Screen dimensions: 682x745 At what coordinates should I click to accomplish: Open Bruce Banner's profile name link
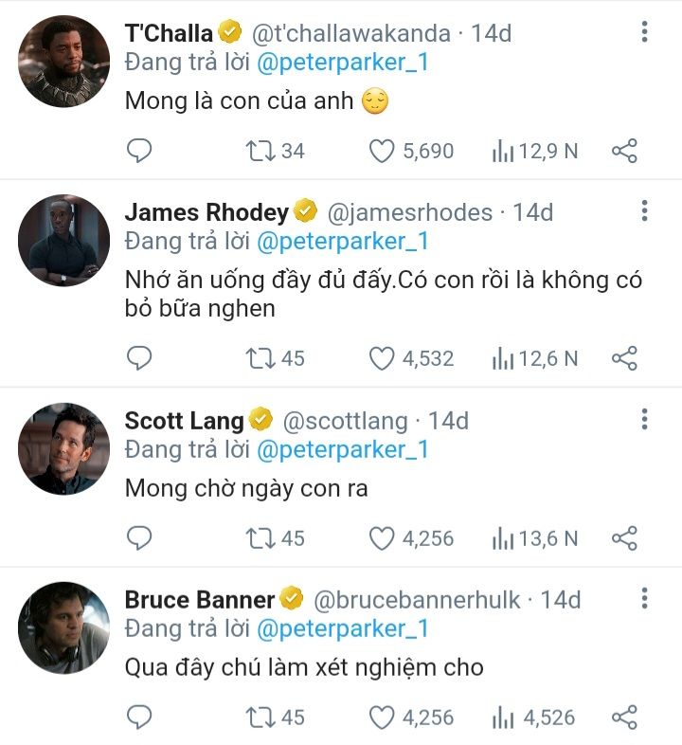tap(199, 599)
